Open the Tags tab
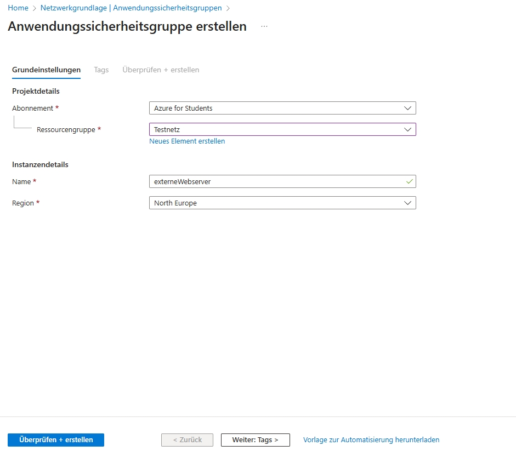This screenshot has height=457, width=516. [x=101, y=70]
